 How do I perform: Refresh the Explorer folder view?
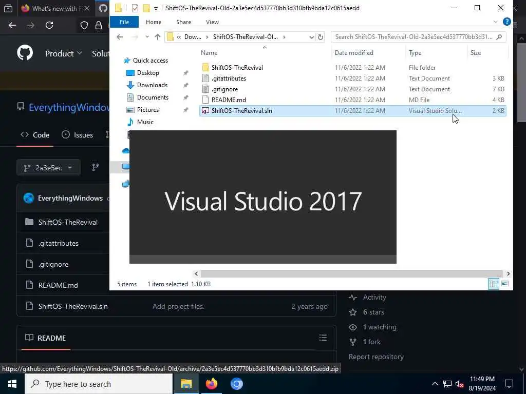point(321,37)
